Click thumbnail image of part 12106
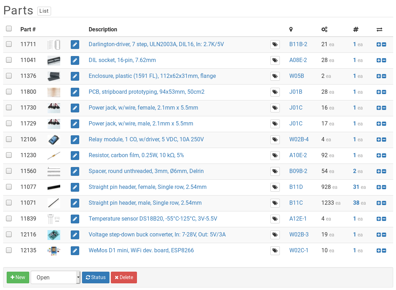This screenshot has height=290, width=396. pyautogui.click(x=54, y=140)
